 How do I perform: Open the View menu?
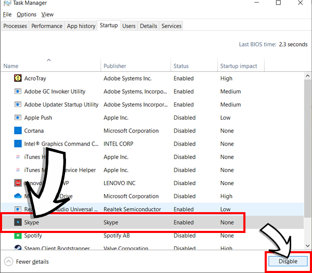47,15
